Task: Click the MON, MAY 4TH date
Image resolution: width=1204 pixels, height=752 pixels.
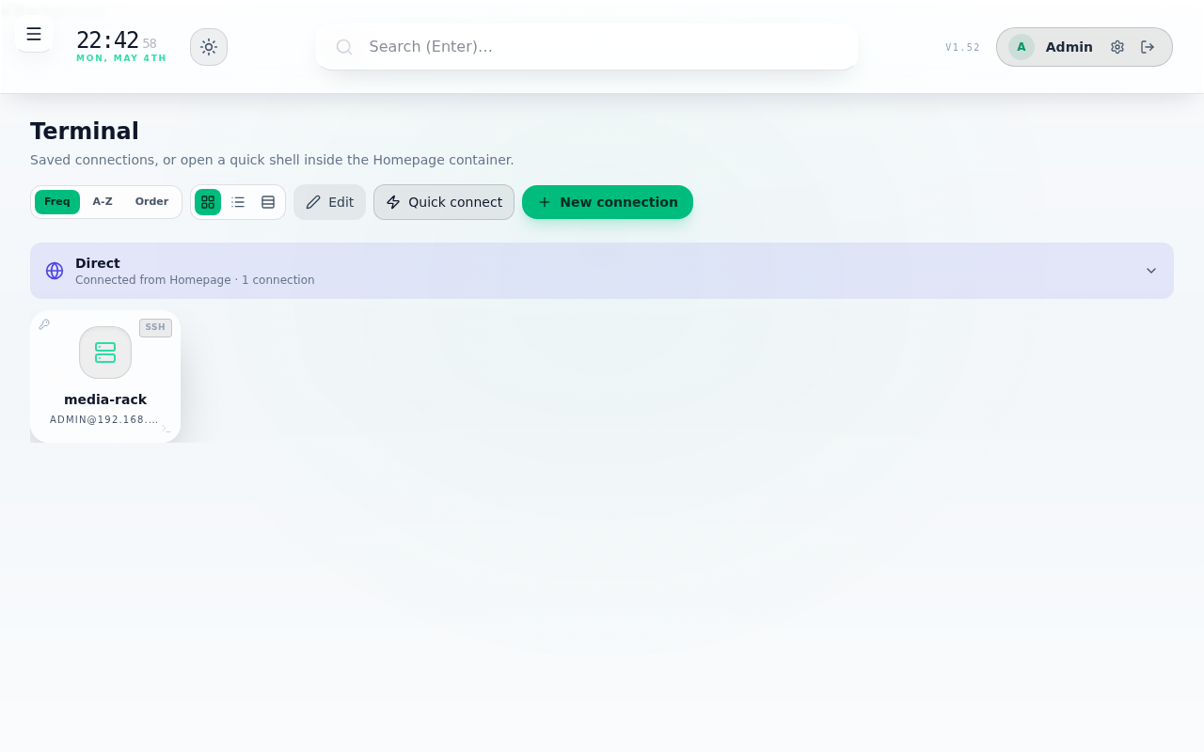Action: pos(121,58)
